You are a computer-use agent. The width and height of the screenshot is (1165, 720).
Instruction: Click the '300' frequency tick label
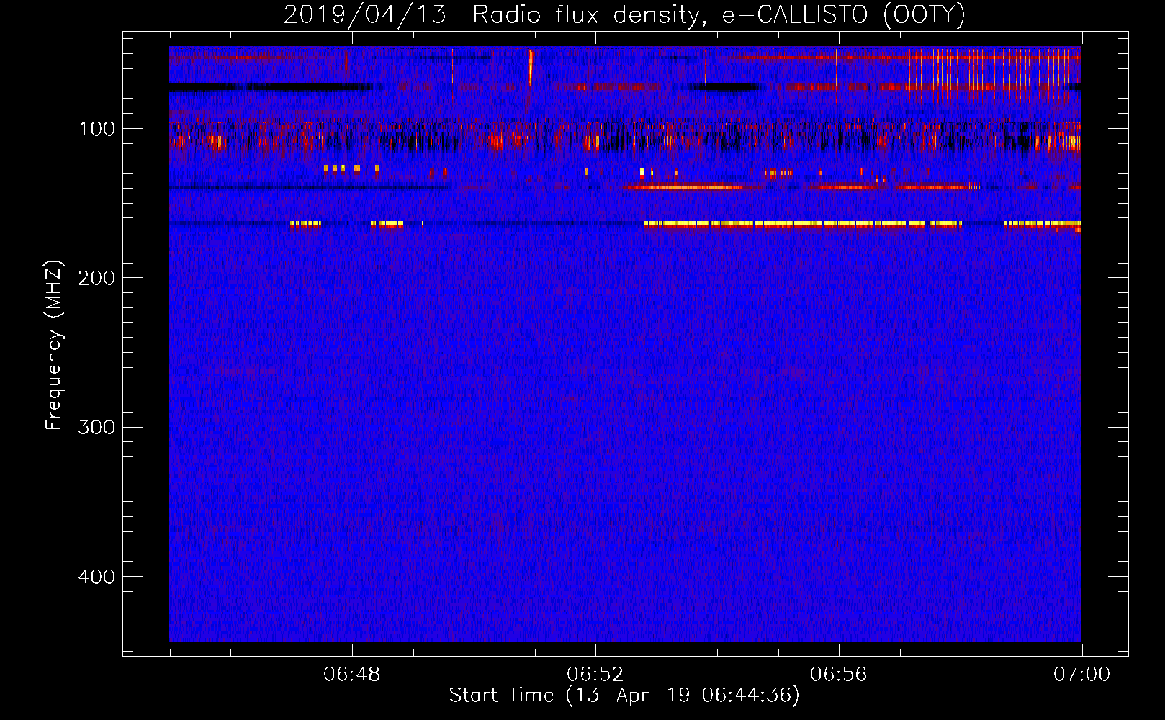coord(96,428)
